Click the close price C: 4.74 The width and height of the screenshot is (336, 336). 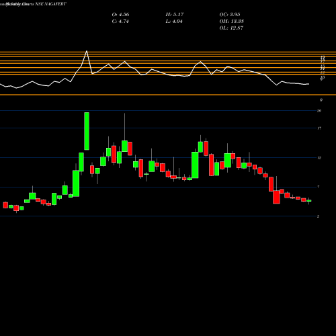tap(120, 22)
